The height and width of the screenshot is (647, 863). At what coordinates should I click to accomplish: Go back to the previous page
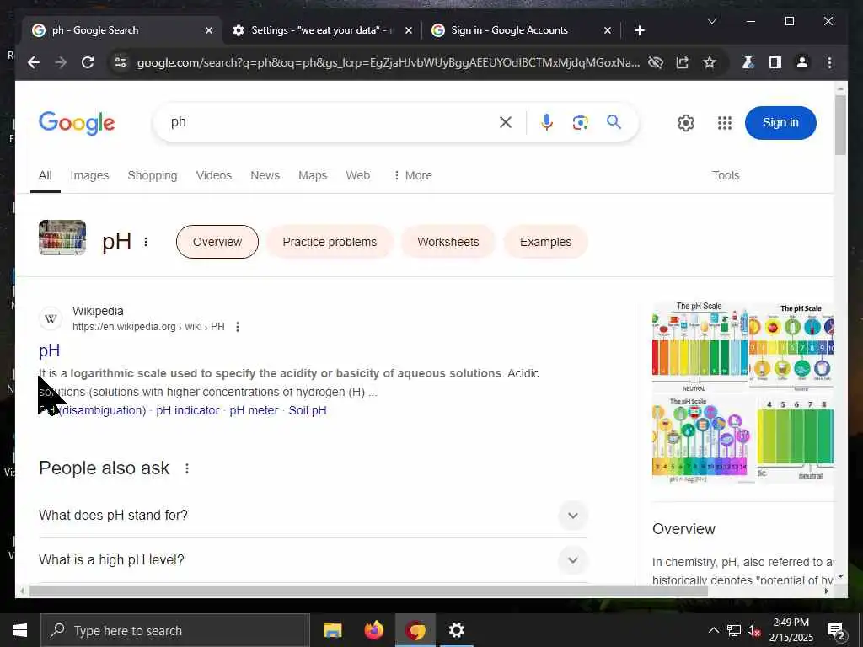pyautogui.click(x=34, y=62)
